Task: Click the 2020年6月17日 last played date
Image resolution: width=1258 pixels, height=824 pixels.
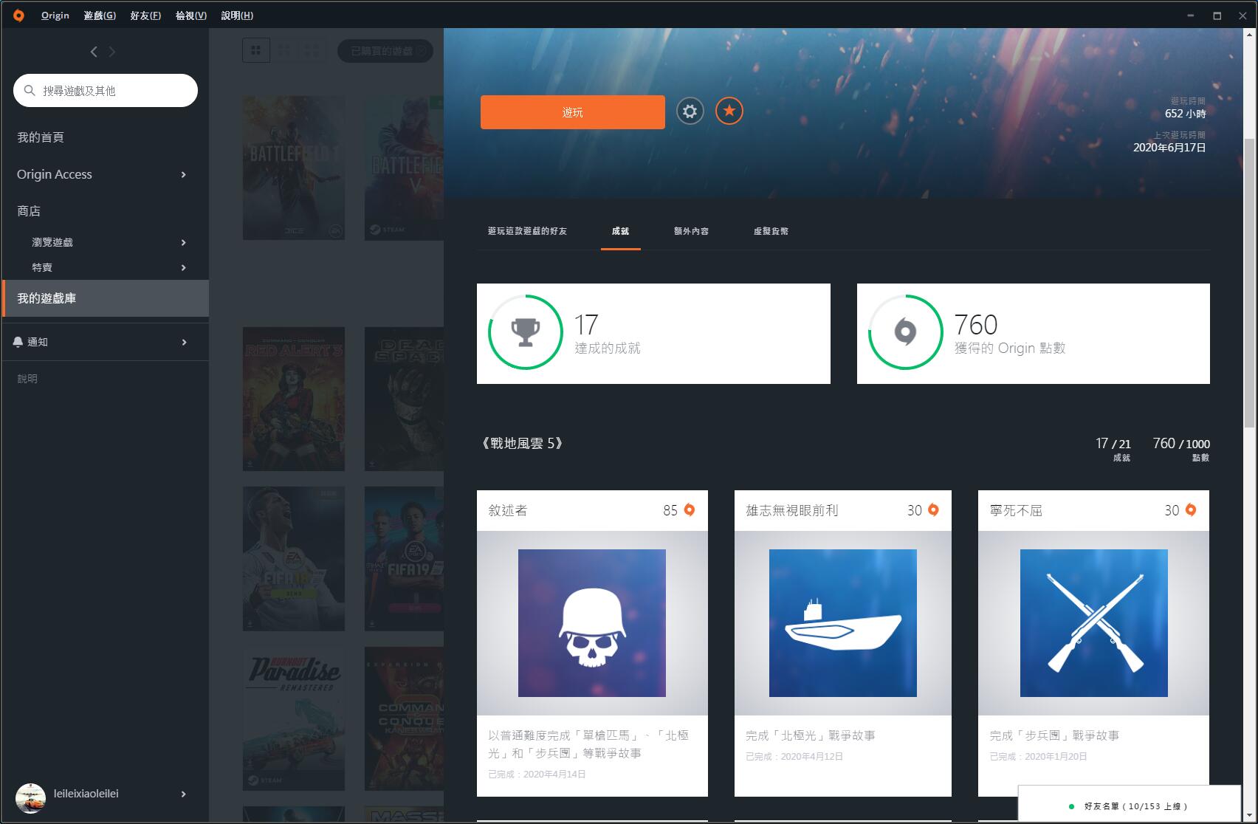Action: [1169, 148]
